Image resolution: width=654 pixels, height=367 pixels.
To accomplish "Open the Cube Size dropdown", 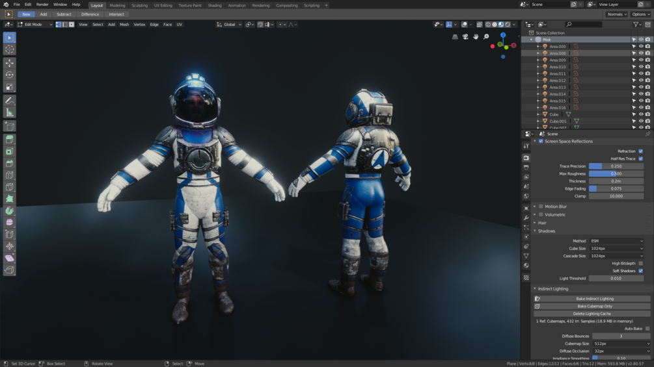I will click(616, 248).
